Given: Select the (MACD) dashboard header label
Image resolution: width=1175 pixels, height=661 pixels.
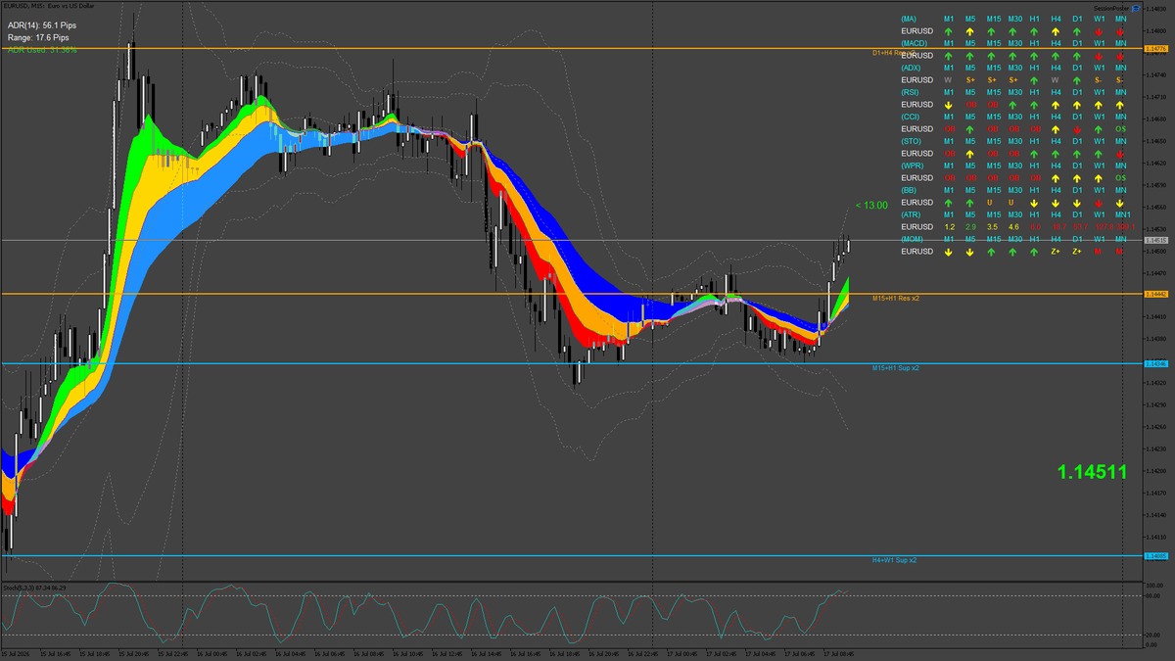Looking at the screenshot, I should pos(914,43).
